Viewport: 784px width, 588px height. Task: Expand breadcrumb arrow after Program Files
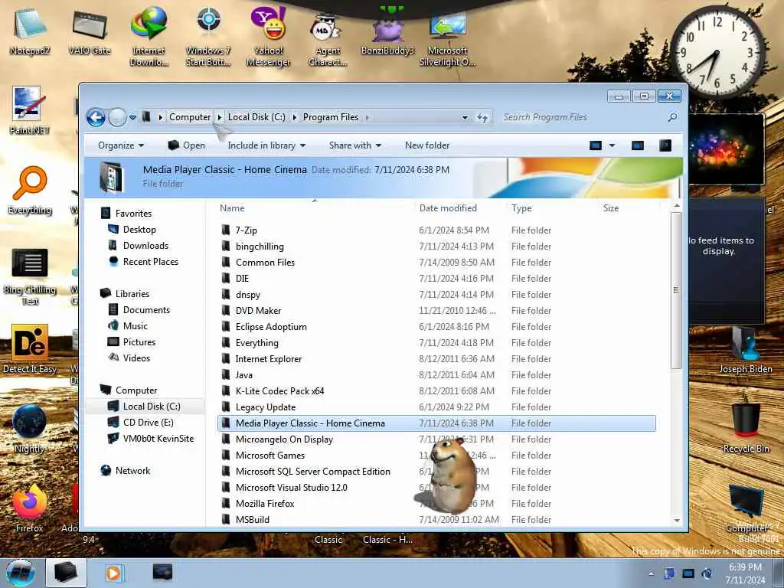[x=367, y=117]
